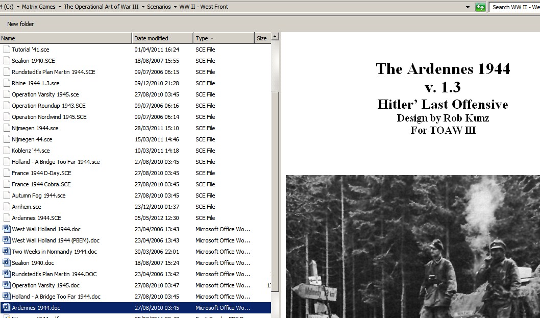Click the SCE File type of Koblenz '44.sce
The height and width of the screenshot is (318, 540).
pos(205,151)
